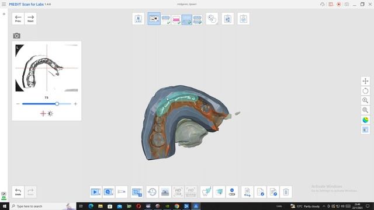The image size is (374, 210).
Task: Adjust the brightness slider handle
Action: (x=57, y=104)
